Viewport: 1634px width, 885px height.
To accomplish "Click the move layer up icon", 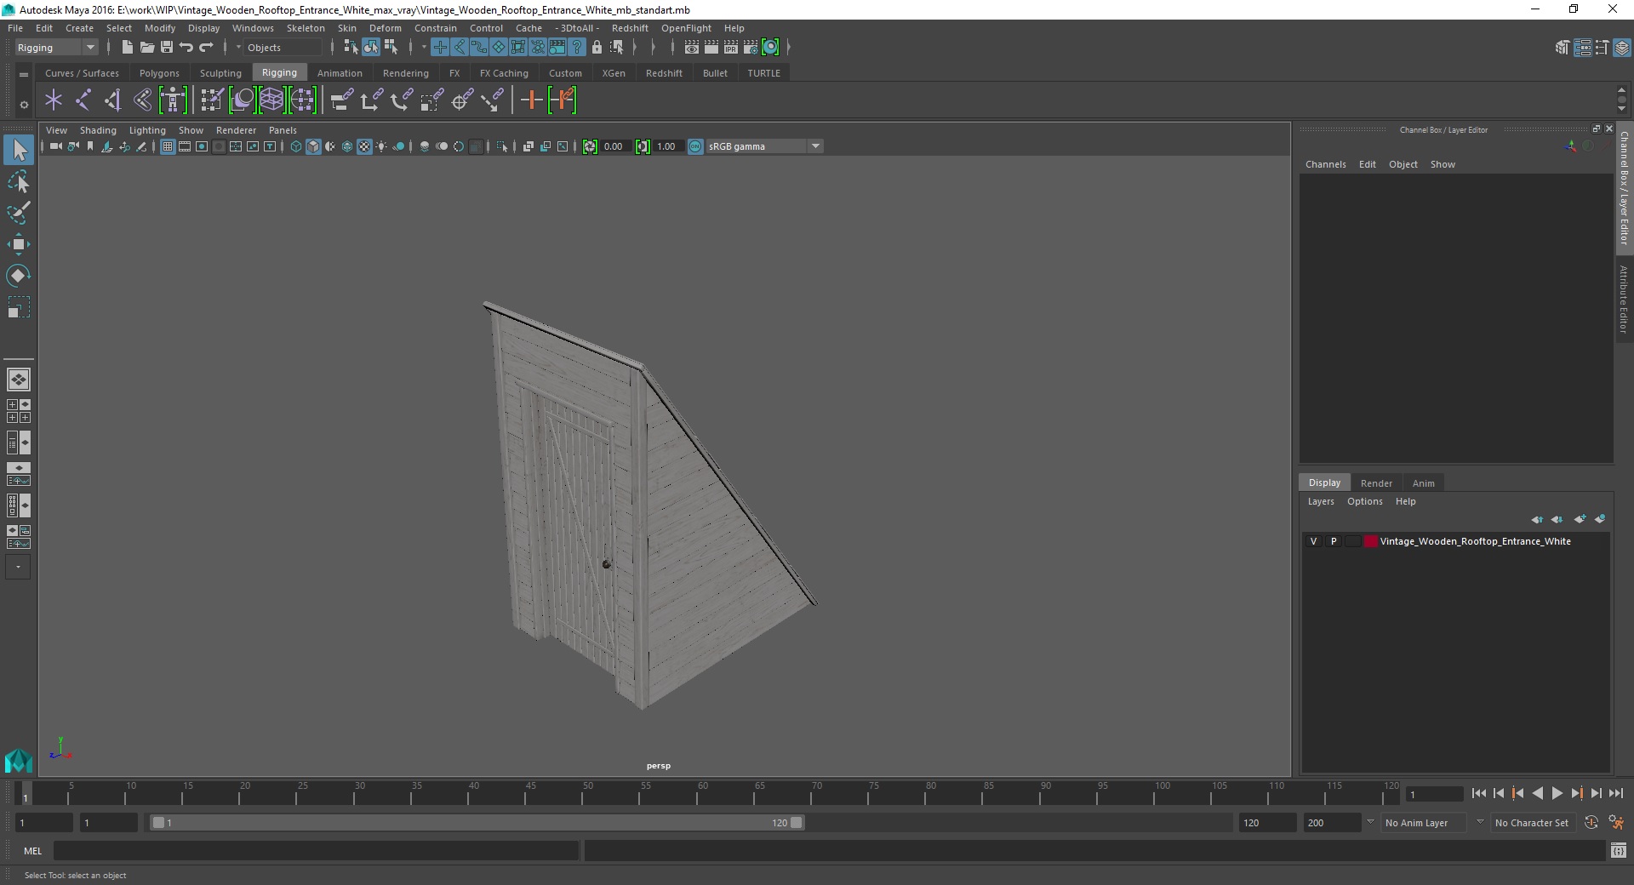I will tap(1537, 518).
